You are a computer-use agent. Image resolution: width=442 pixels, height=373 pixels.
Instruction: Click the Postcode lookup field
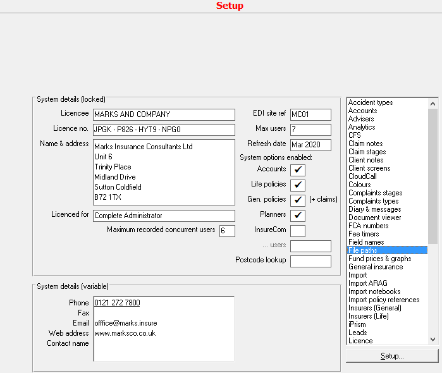(310, 261)
